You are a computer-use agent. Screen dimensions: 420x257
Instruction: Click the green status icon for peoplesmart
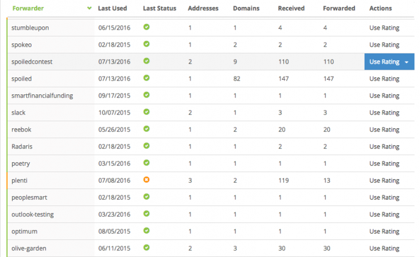point(146,197)
